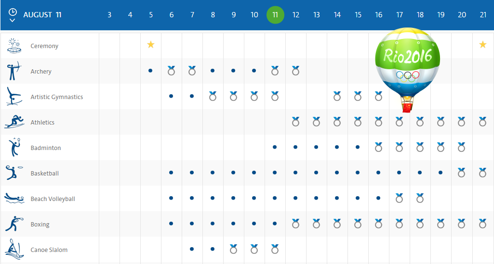Select the highlighted day 11
The width and height of the screenshot is (494, 264).
275,15
